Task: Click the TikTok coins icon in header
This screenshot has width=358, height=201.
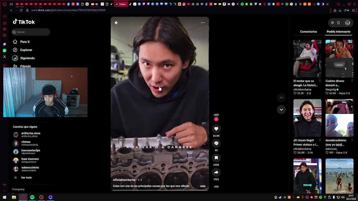Action: point(332,23)
